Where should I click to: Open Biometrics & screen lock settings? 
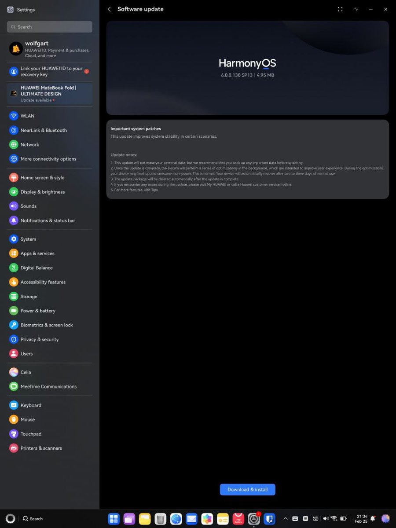(x=49, y=325)
